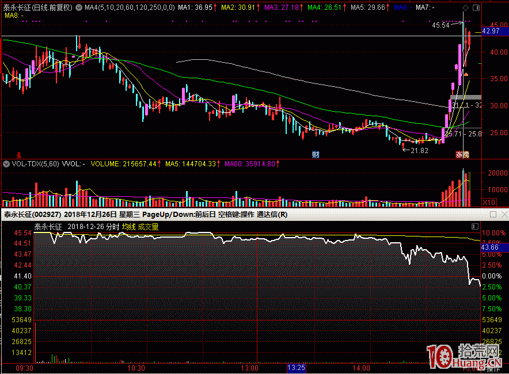The image size is (509, 374).
Task: Click the 涨停 limit-up marker below the candles
Action: 462,154
